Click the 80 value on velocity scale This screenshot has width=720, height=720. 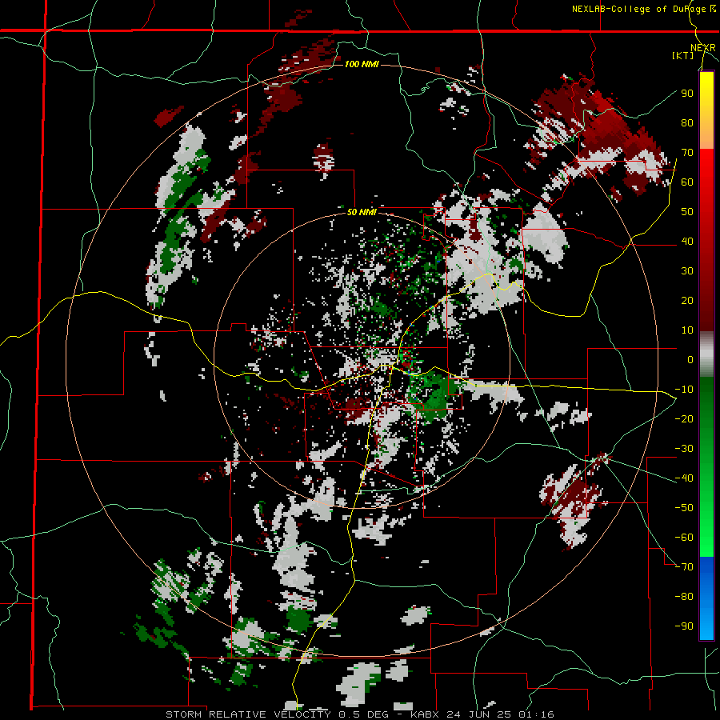click(x=687, y=122)
